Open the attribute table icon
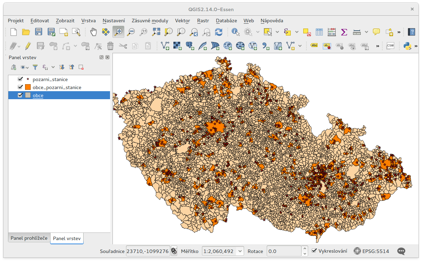The height and width of the screenshot is (261, 422). pyautogui.click(x=319, y=32)
